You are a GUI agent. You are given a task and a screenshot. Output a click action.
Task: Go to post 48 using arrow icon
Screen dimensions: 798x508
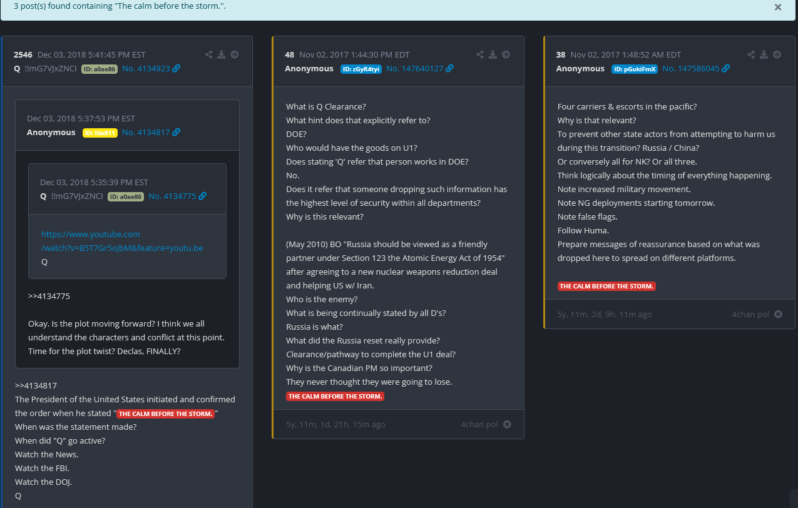[x=506, y=54]
